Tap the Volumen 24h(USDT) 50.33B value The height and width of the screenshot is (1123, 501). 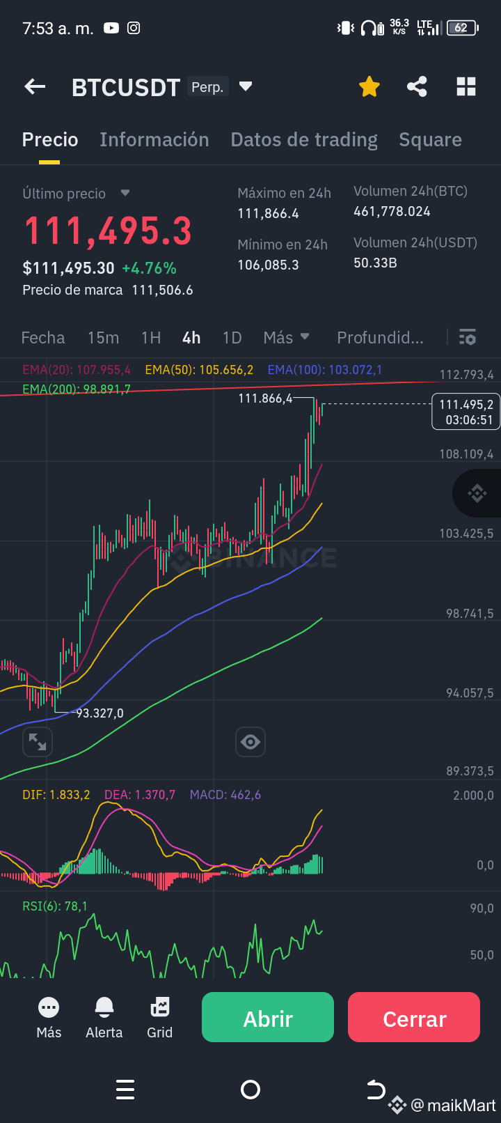[375, 263]
